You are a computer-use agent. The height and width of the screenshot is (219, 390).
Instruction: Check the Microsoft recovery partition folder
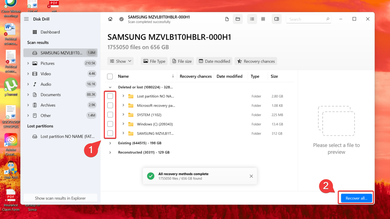click(110, 105)
